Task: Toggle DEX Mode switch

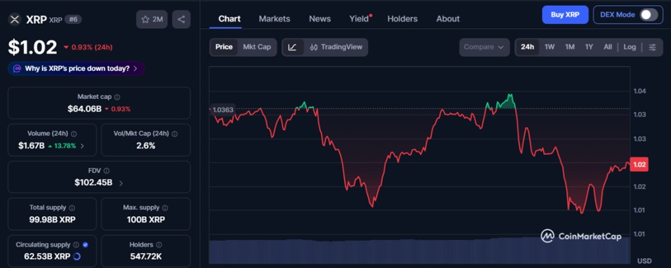Action: pyautogui.click(x=648, y=14)
